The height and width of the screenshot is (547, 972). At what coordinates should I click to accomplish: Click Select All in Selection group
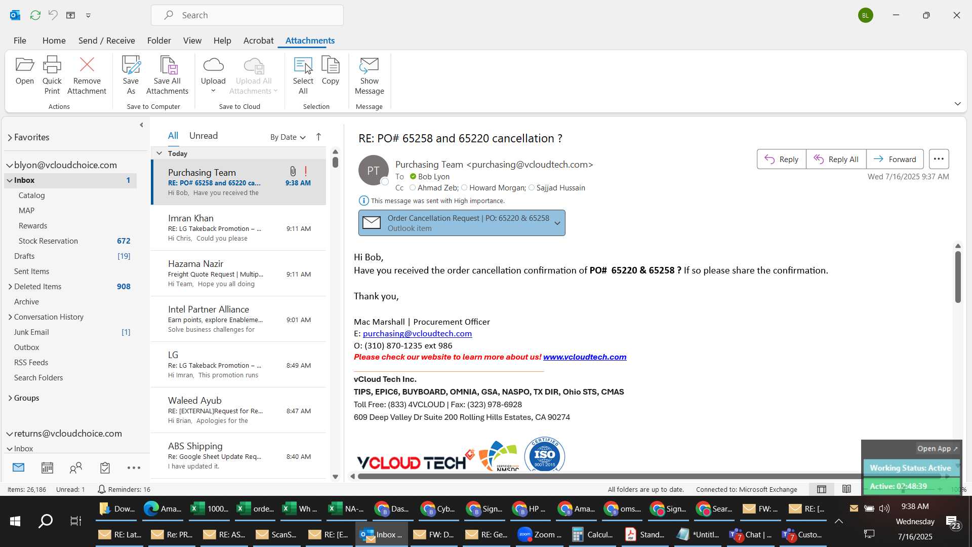(x=303, y=75)
